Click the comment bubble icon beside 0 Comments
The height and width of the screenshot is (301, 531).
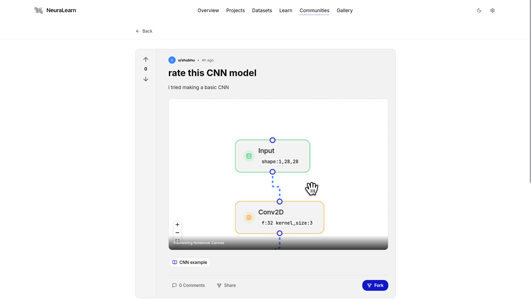click(x=174, y=285)
